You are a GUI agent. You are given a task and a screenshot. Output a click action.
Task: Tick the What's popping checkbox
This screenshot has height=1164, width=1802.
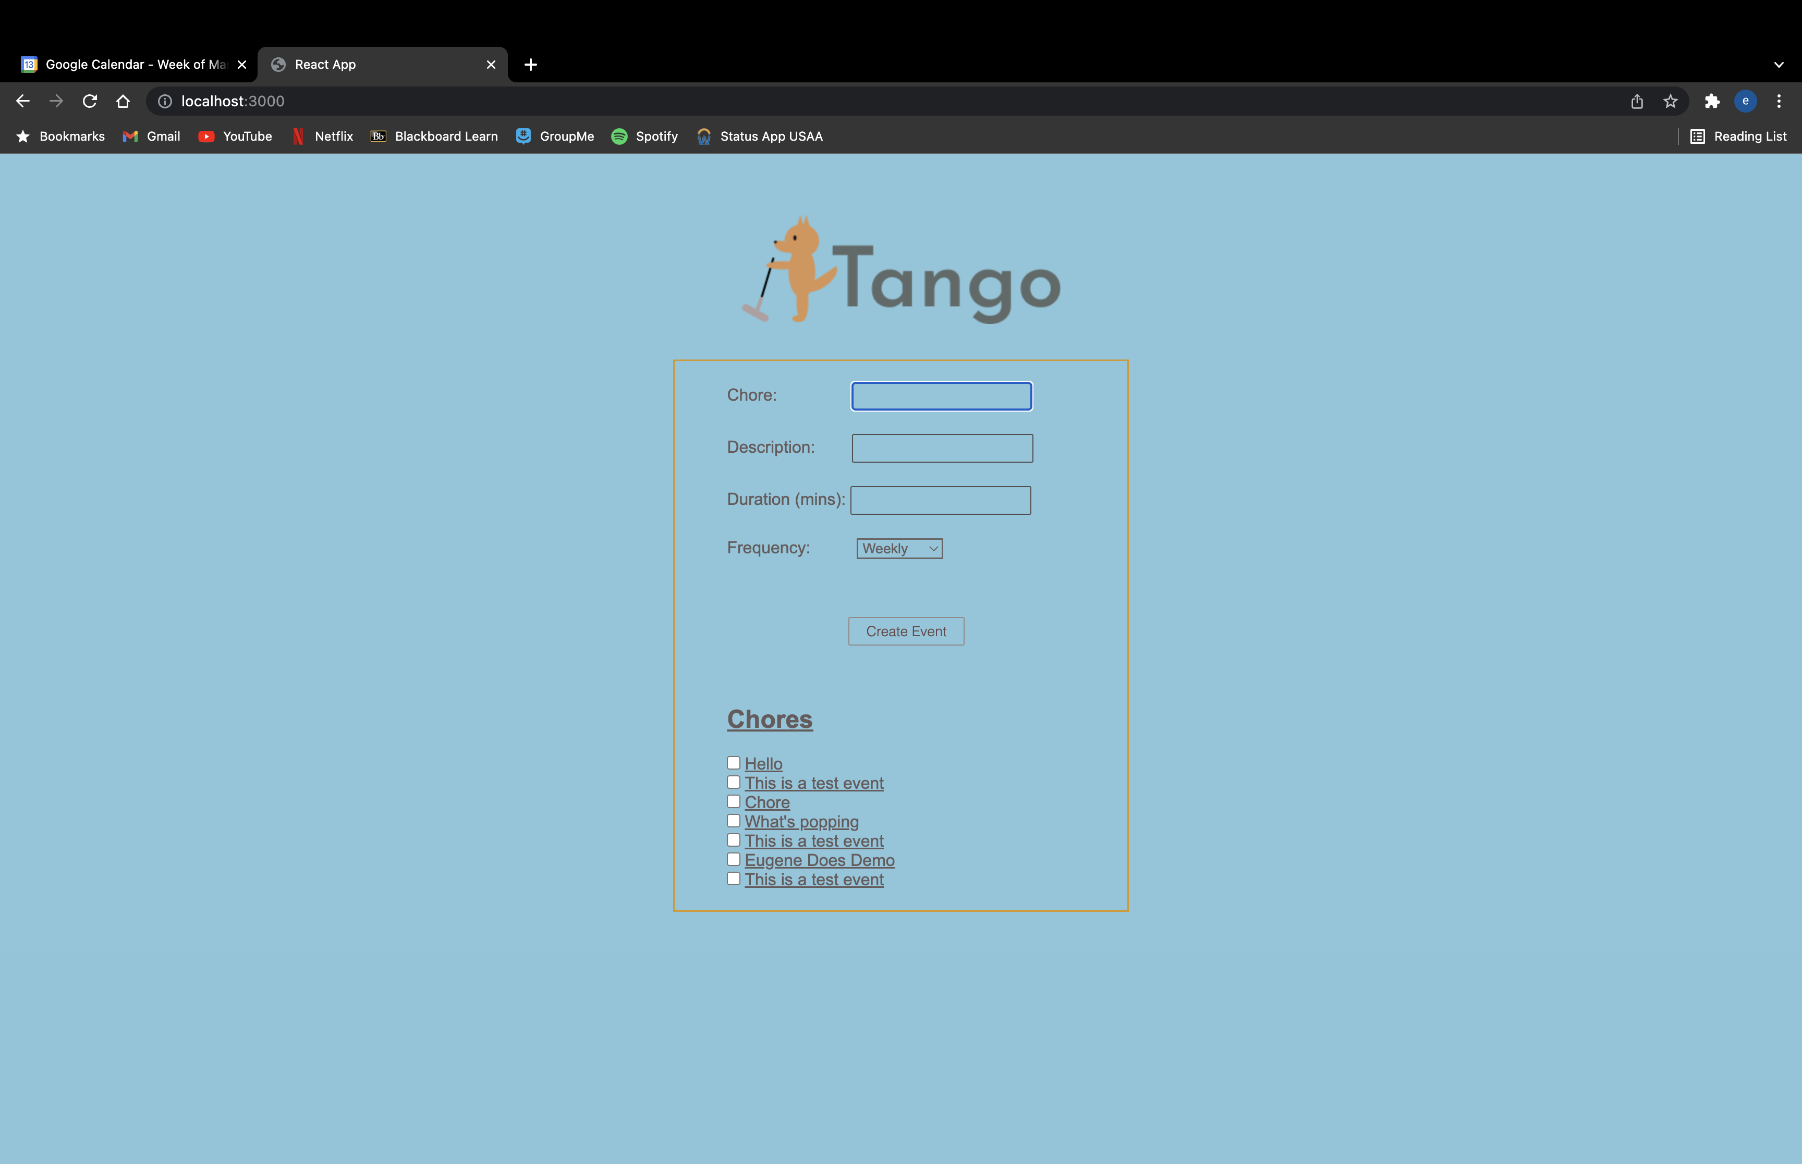click(734, 821)
